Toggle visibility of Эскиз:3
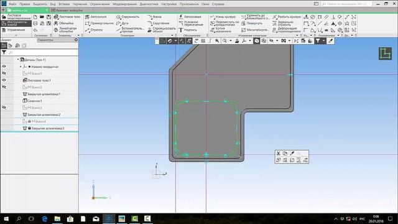This screenshot has height=224, width=398. coord(4,108)
